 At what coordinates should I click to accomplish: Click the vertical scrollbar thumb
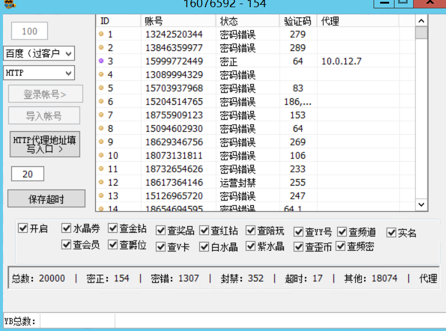coord(421,32)
